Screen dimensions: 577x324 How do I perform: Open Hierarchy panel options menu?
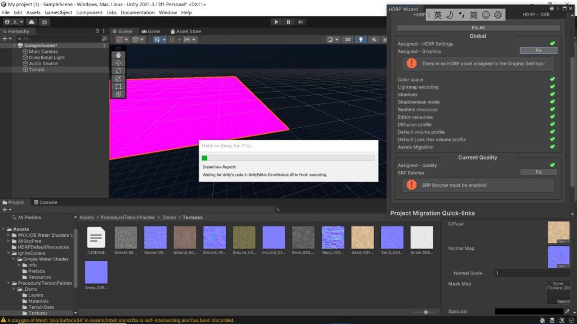pyautogui.click(x=104, y=31)
